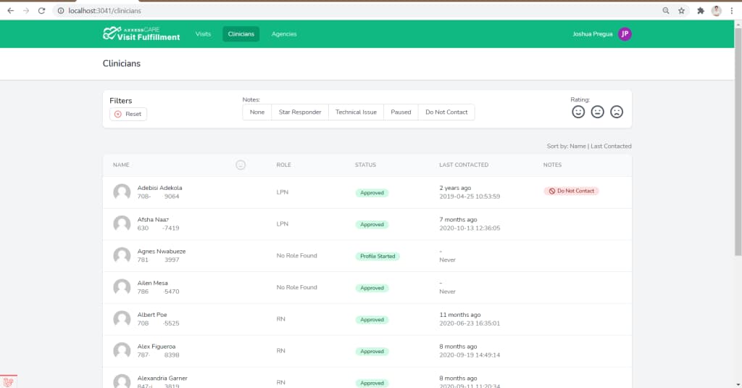Filter notes by Paused

401,112
